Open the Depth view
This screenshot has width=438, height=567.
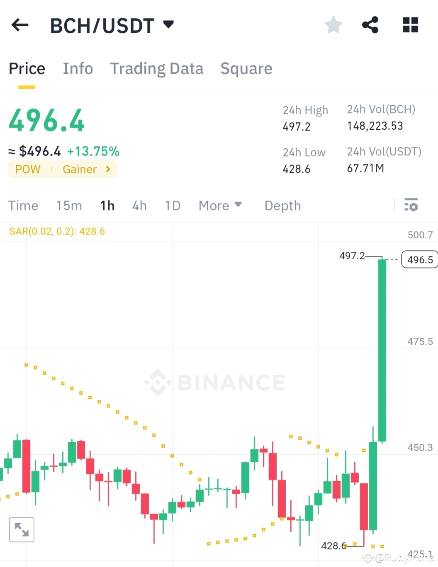[282, 206]
